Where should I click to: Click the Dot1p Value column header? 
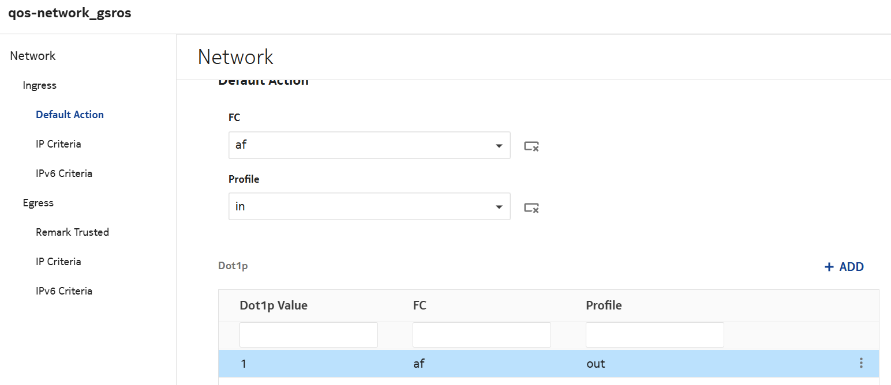point(274,305)
